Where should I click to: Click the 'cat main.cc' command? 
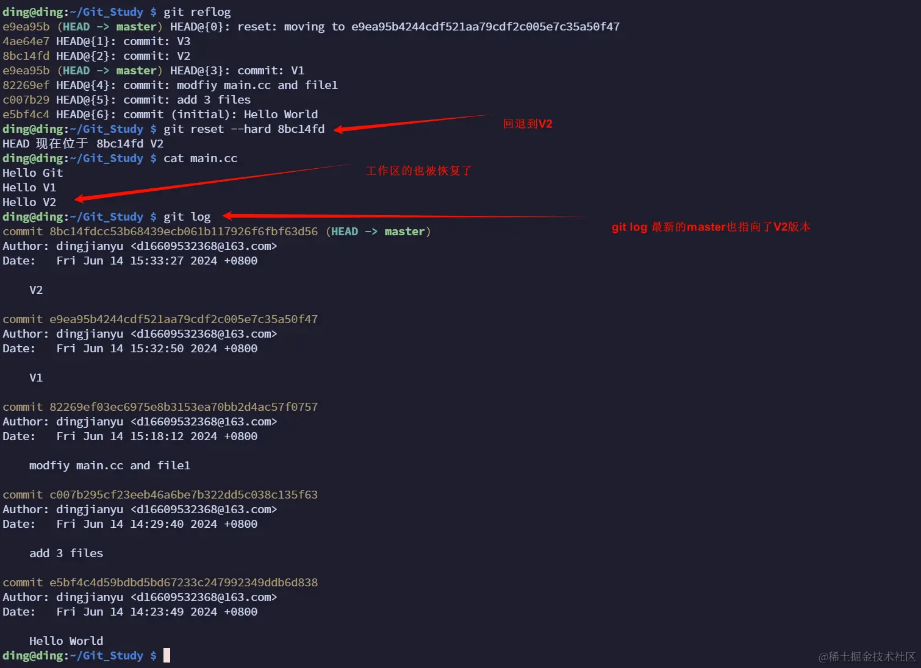tap(201, 158)
